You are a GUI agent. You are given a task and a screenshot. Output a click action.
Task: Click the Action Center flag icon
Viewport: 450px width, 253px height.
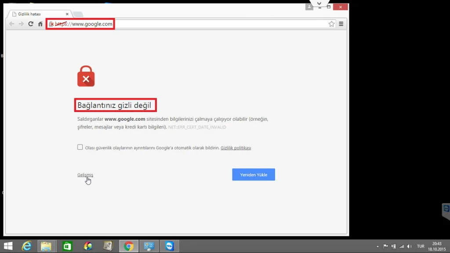[385, 246]
